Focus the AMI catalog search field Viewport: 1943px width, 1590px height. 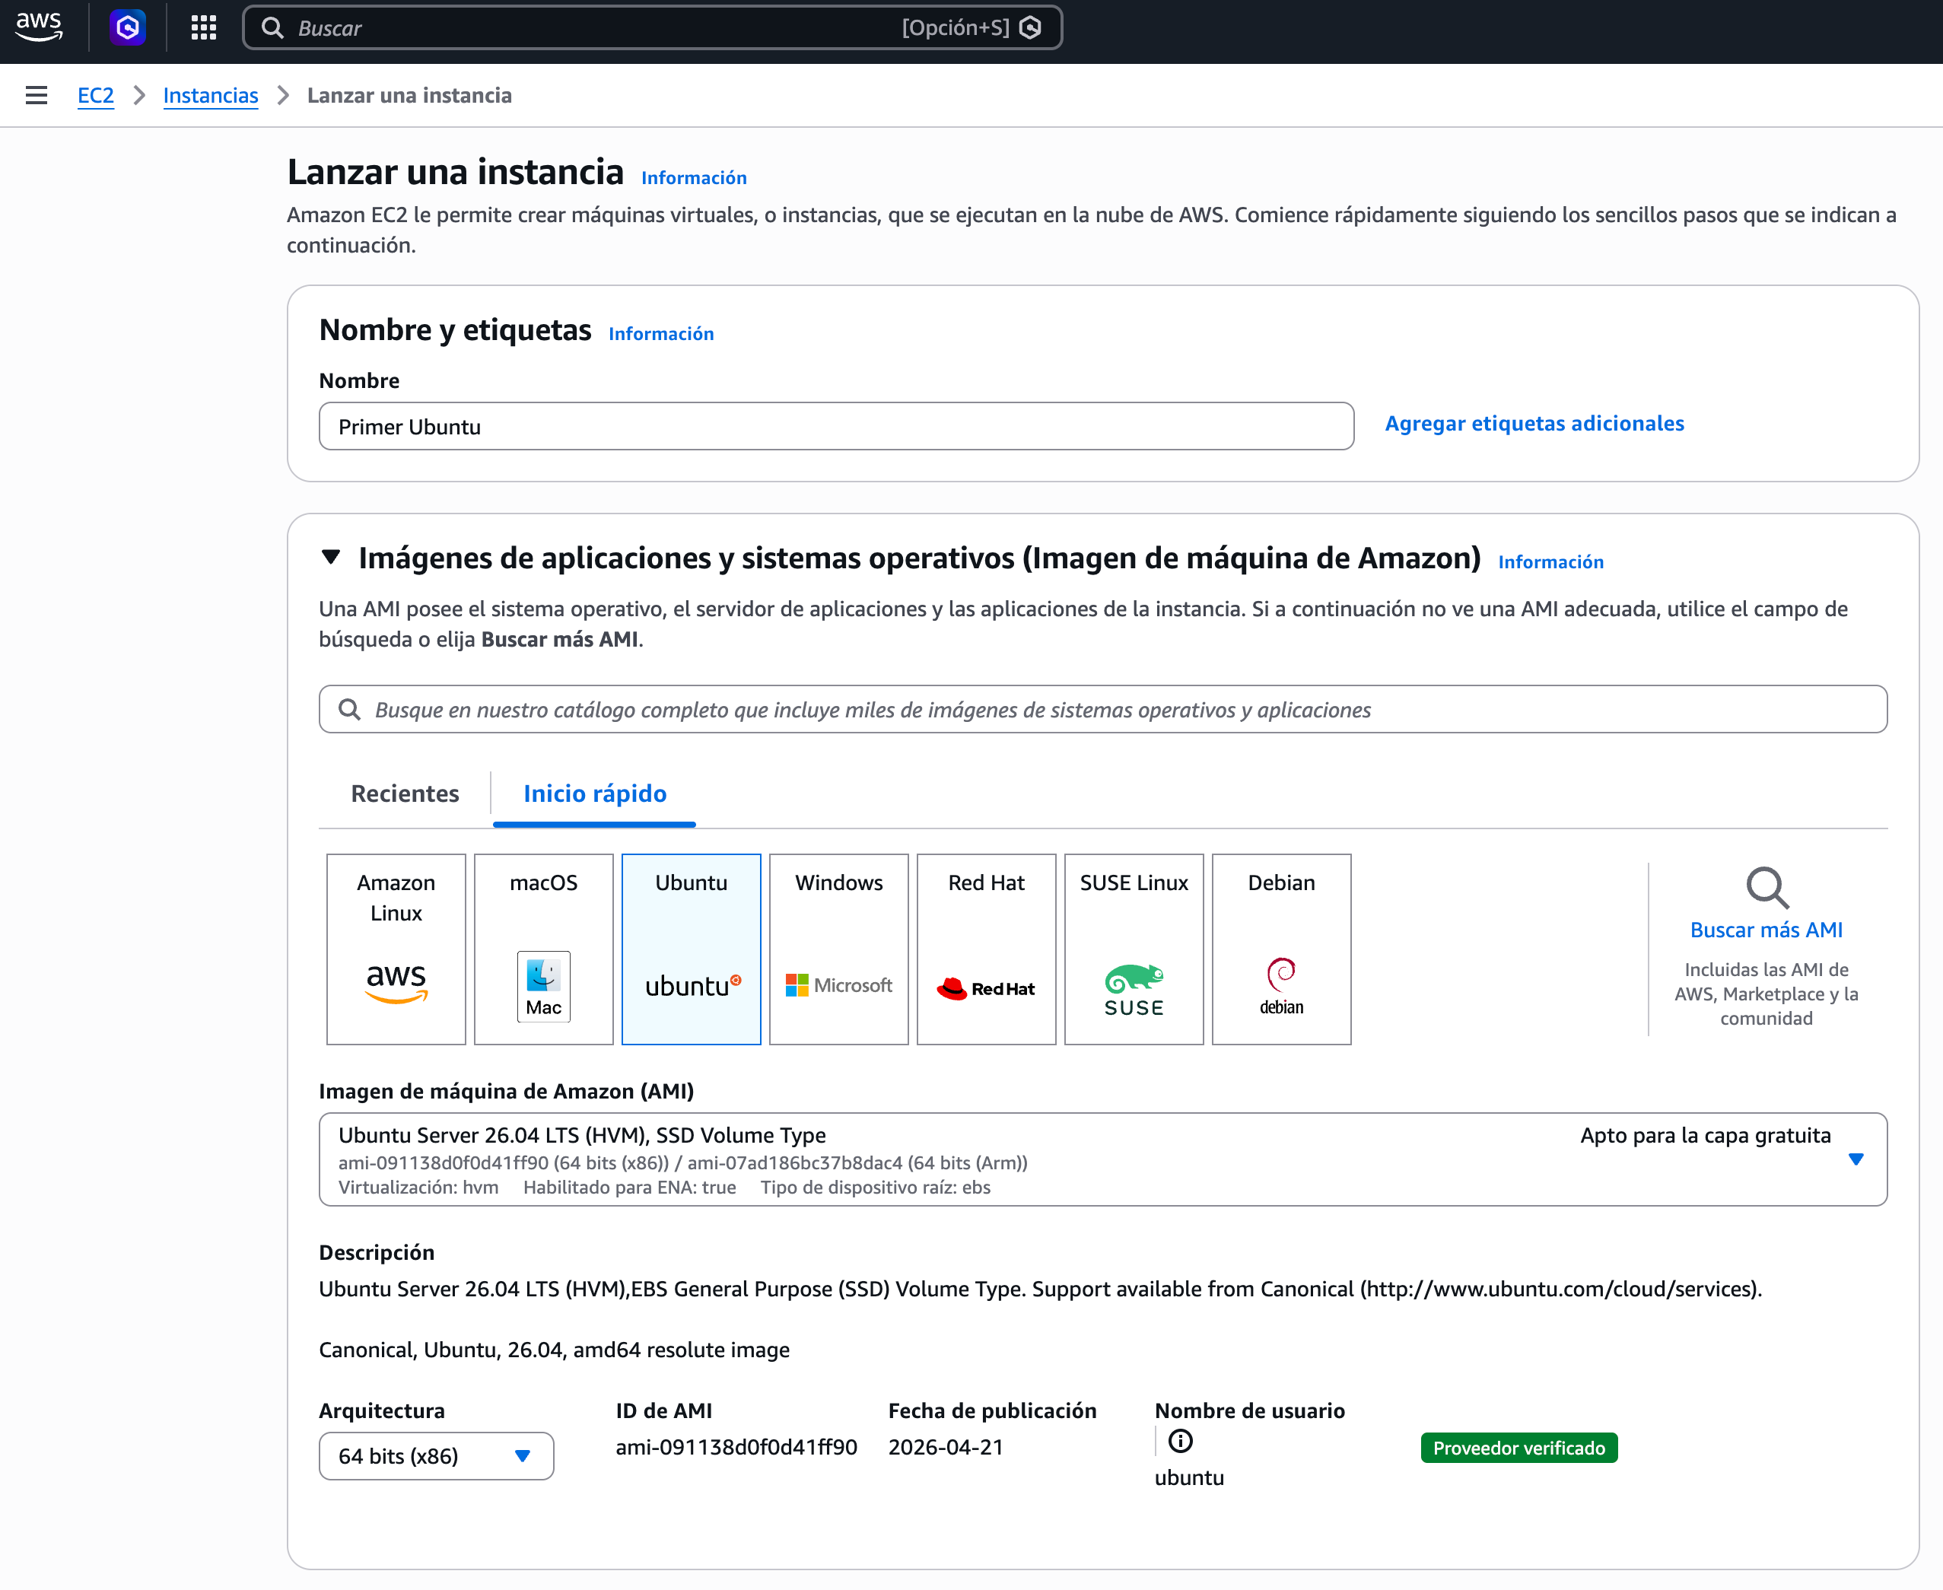(x=1102, y=709)
